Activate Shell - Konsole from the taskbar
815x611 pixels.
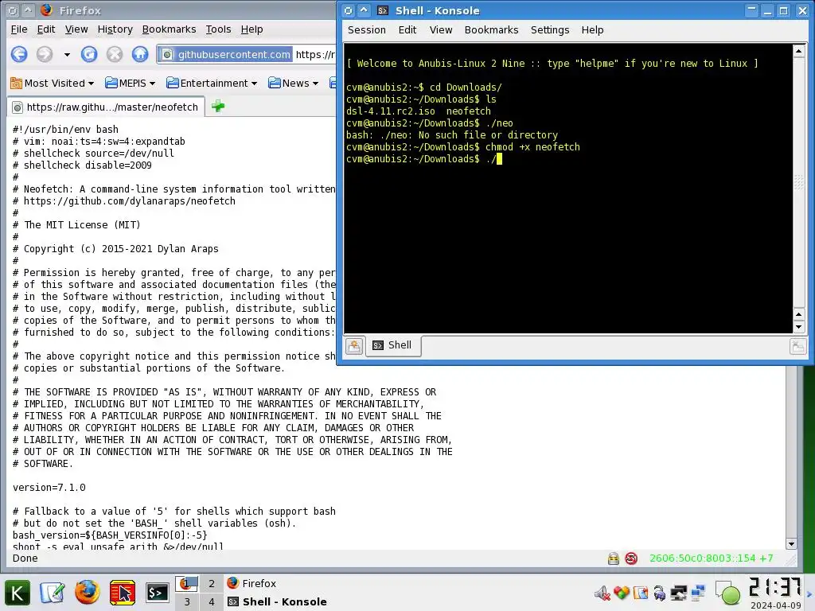278,601
